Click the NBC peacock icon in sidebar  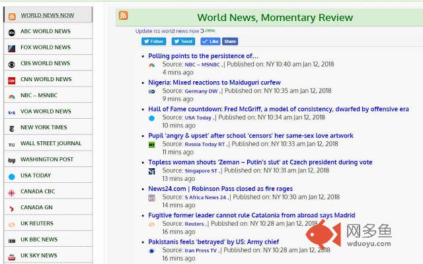(12, 97)
